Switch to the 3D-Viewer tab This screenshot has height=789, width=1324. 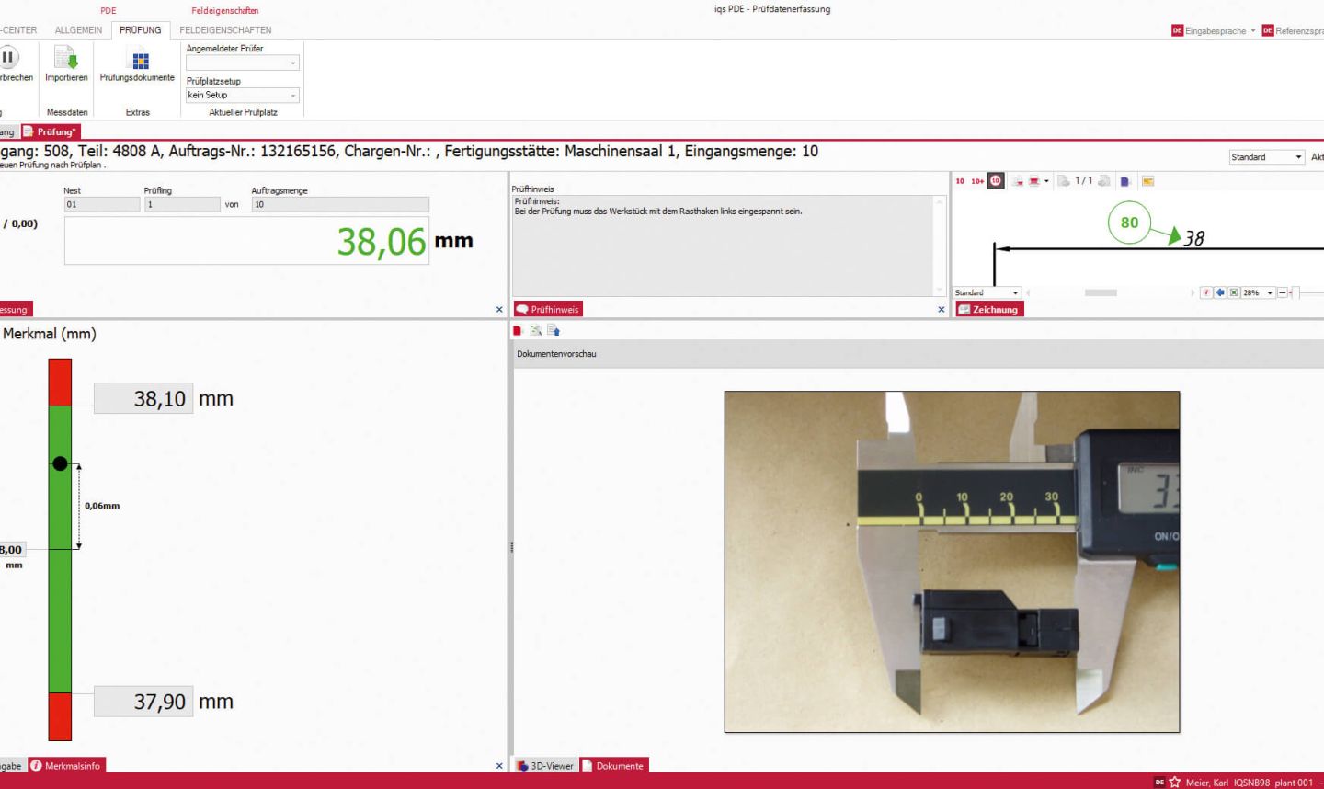(x=544, y=765)
